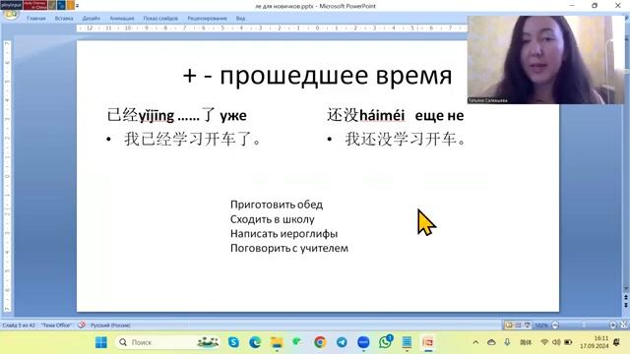This screenshot has height=354, width=630.
Task: Switch the input method language indicator
Action: click(526, 342)
